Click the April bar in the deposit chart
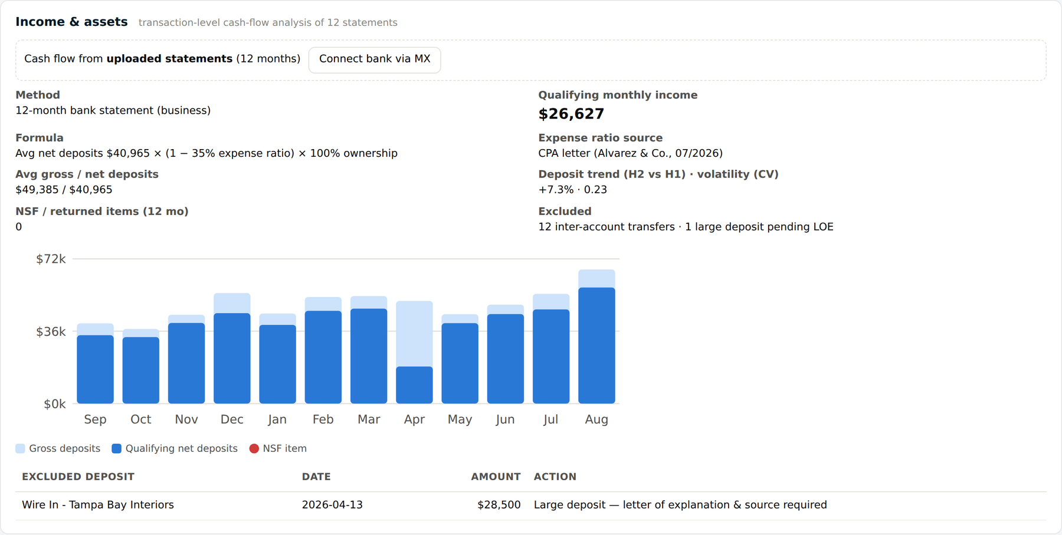Screen dimensions: 1062x535 coord(414,352)
